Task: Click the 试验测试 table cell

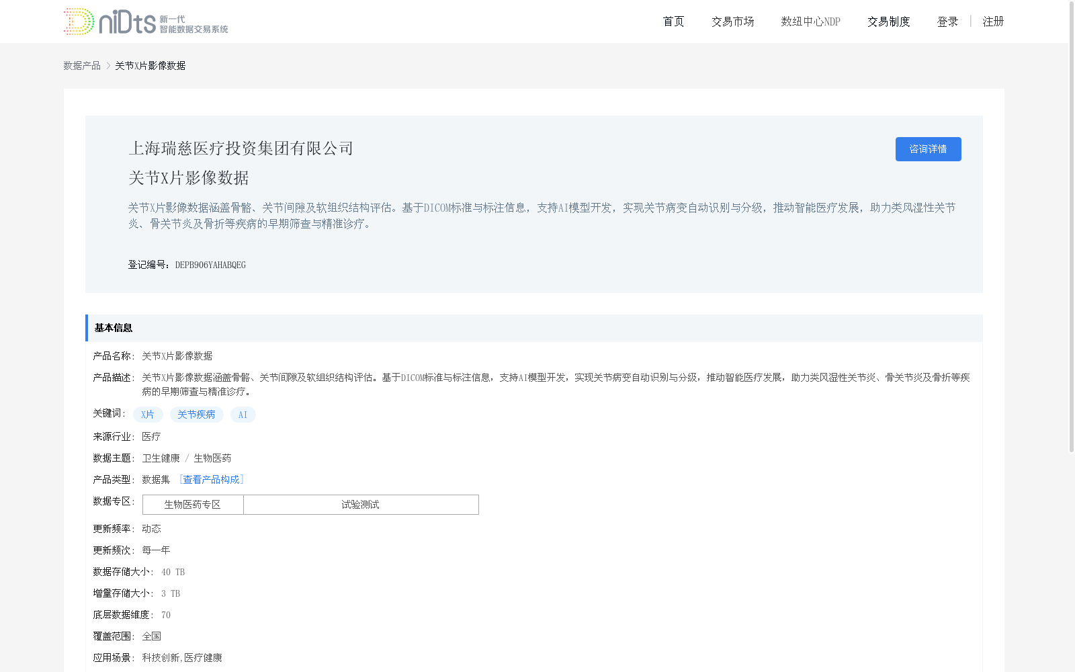Action: [x=361, y=505]
